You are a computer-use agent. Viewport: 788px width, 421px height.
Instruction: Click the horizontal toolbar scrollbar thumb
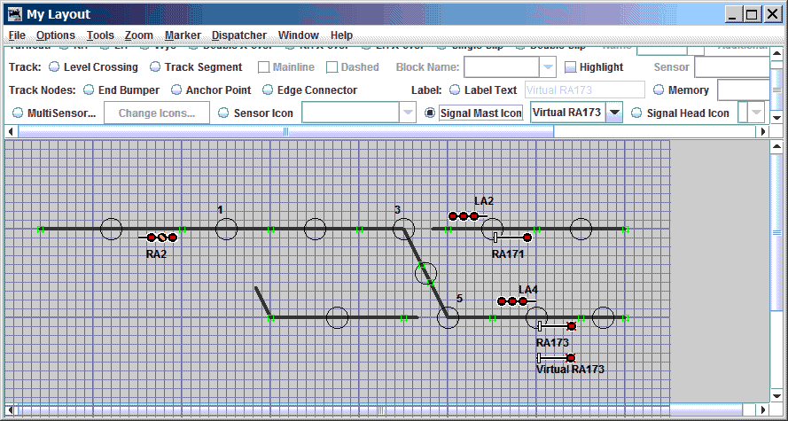285,131
